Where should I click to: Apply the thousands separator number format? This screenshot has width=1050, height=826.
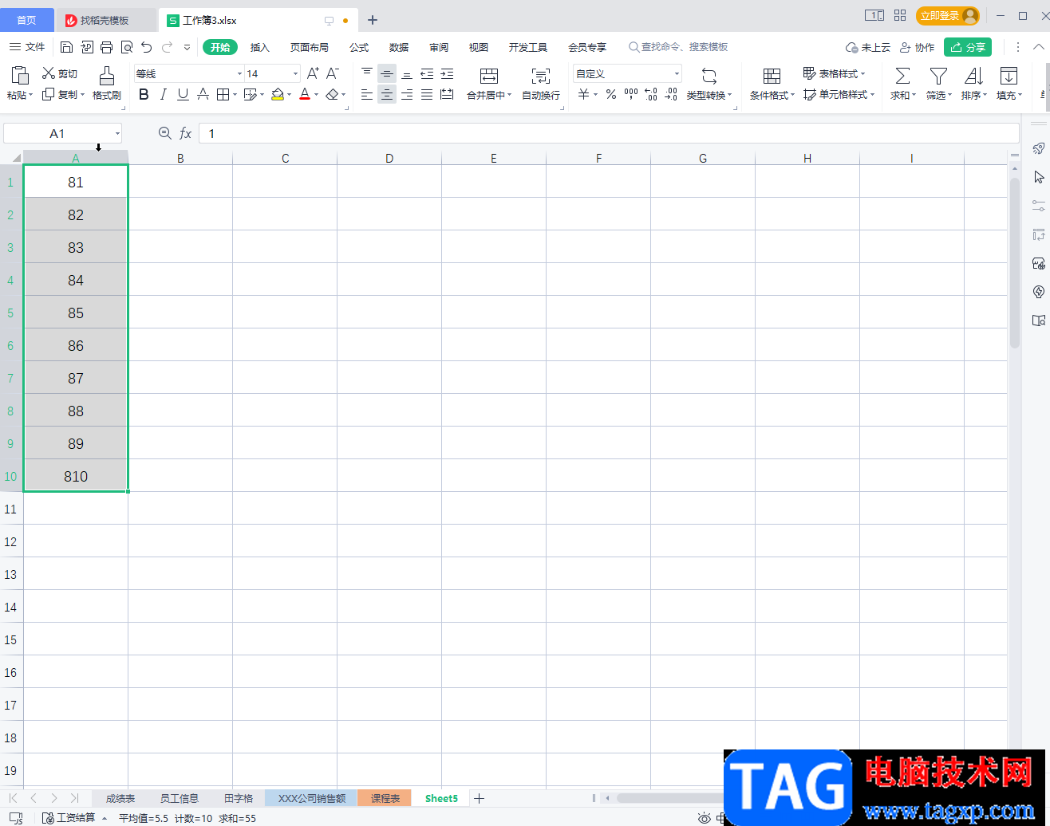[630, 95]
